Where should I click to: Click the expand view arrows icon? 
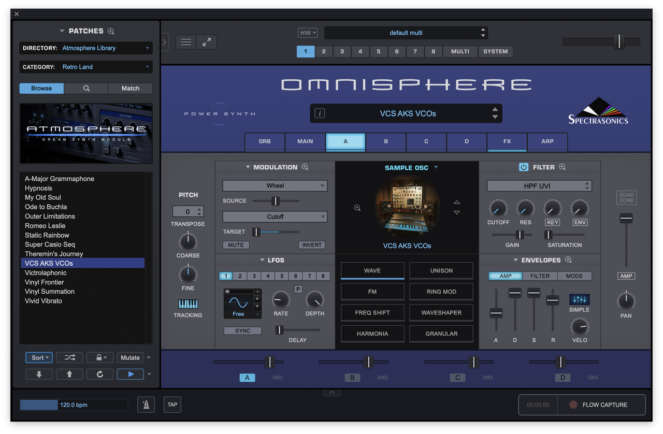click(207, 42)
